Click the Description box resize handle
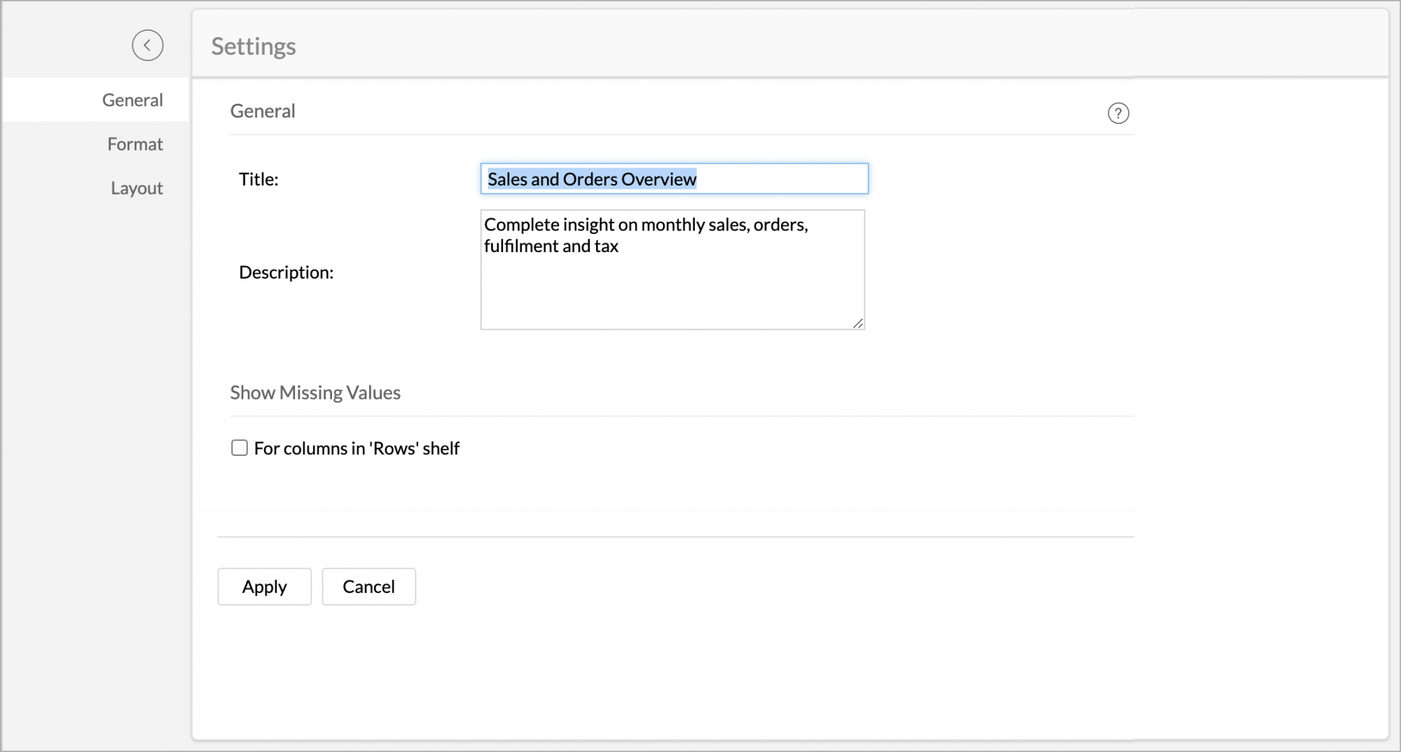The height and width of the screenshot is (752, 1401). pos(858,323)
